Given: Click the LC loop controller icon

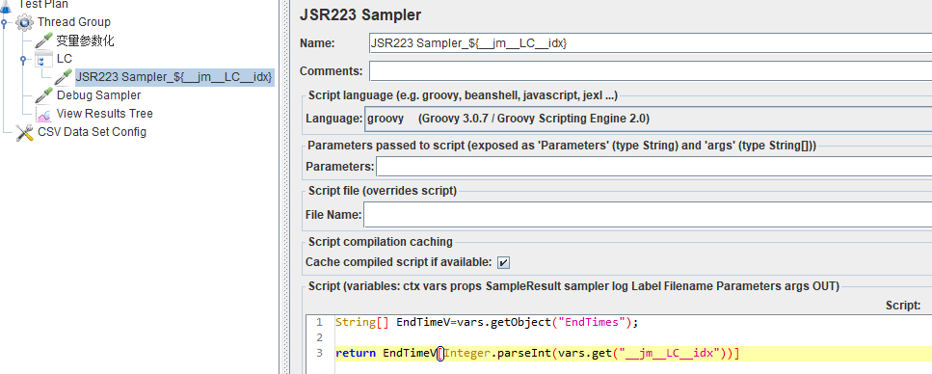Looking at the screenshot, I should [x=43, y=60].
